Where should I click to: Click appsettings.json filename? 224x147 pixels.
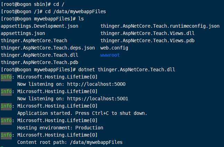click(23, 34)
